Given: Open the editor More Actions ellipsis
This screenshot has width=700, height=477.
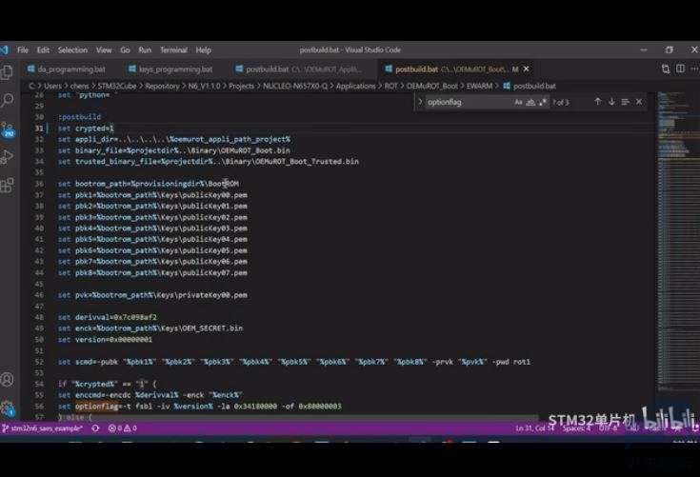Looking at the screenshot, I should [x=694, y=69].
